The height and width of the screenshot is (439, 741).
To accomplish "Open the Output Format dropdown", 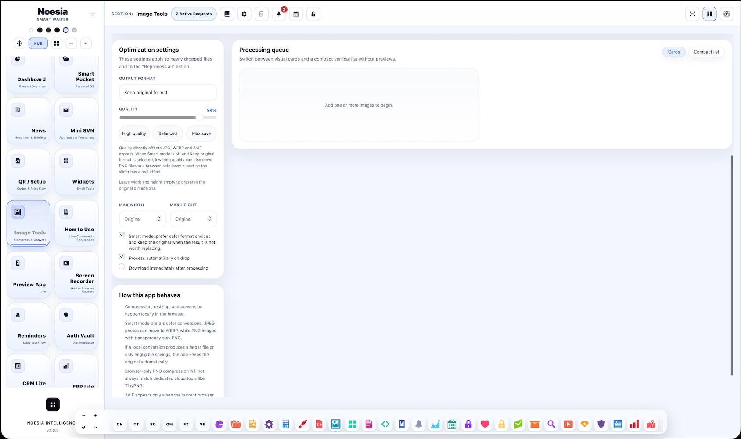I will pyautogui.click(x=168, y=93).
